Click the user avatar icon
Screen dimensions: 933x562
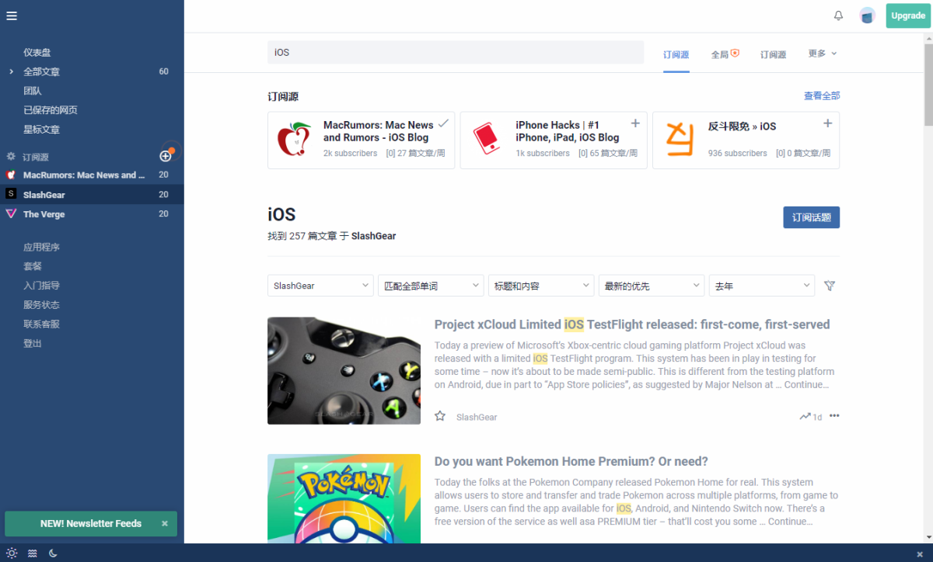pyautogui.click(x=867, y=16)
